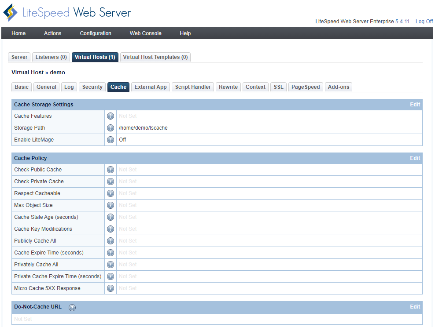Click the Log Off link
This screenshot has width=435, height=327.
(424, 22)
